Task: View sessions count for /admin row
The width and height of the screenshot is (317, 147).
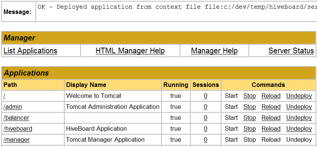Action: pyautogui.click(x=206, y=107)
